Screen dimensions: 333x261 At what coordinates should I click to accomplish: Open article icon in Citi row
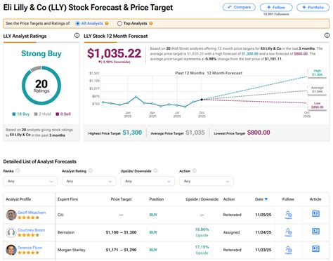(x=315, y=214)
